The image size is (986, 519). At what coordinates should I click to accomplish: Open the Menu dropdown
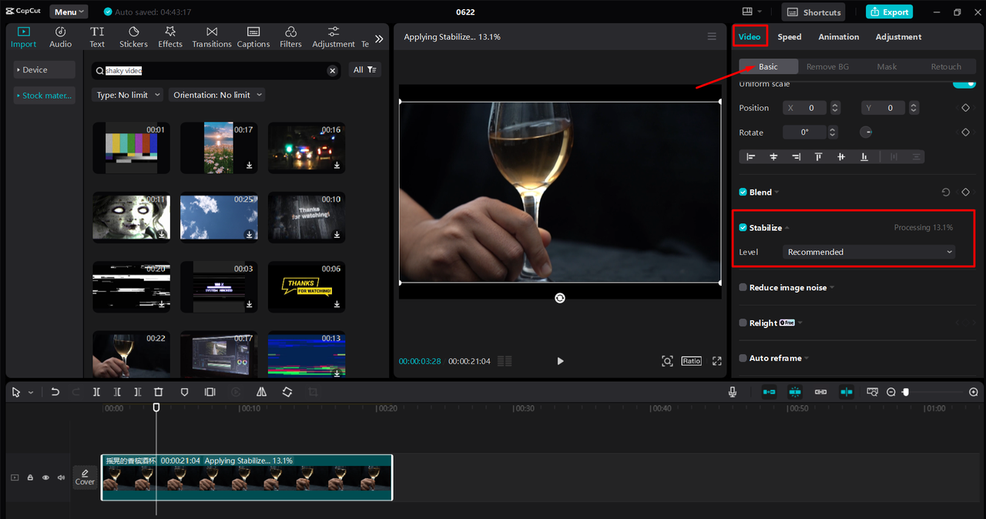pyautogui.click(x=69, y=12)
